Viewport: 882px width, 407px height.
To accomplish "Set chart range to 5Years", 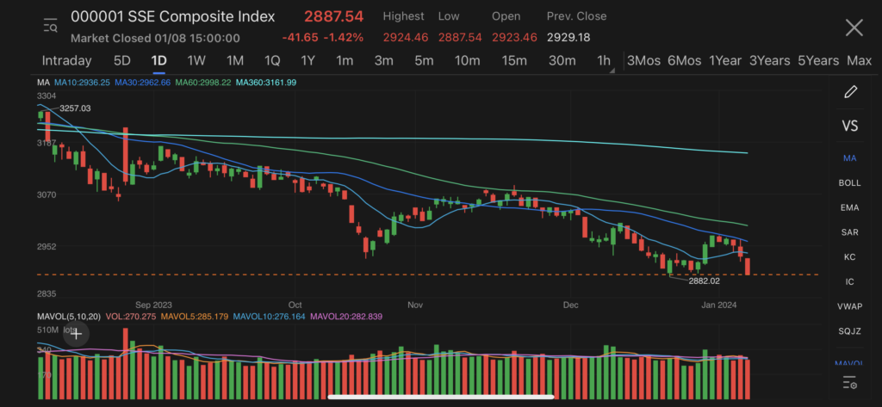I will [818, 61].
